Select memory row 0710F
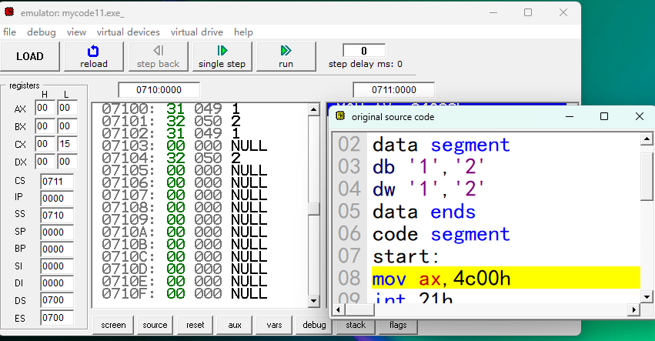Screen dimensions: 655x341 coord(201,293)
